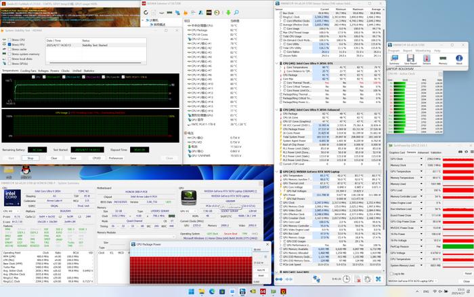Open the GPU selection dropdown at GPU-Z bottom

(436, 281)
